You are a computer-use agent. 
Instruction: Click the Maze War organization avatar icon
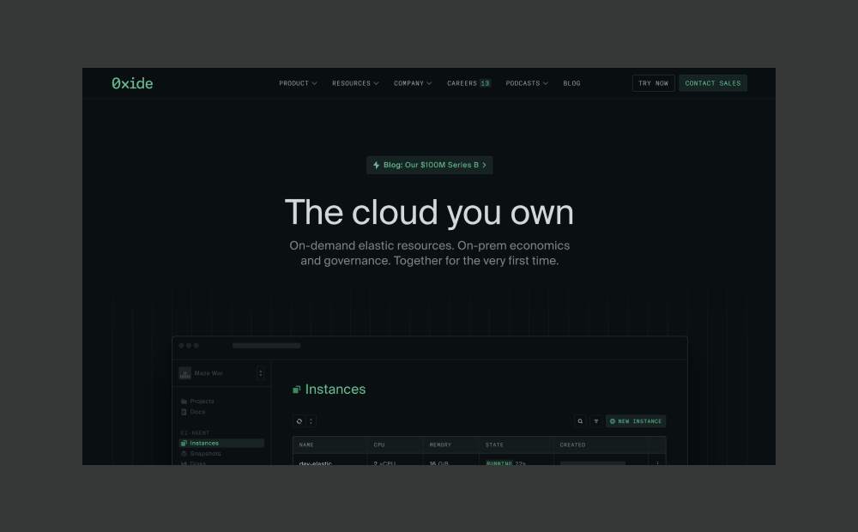tap(185, 373)
